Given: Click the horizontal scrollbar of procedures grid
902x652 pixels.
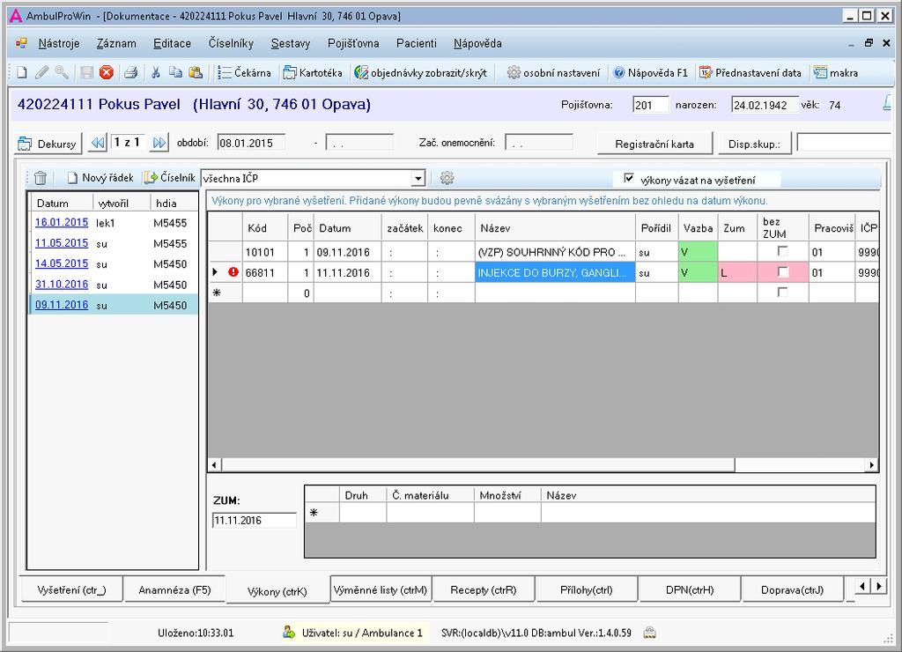Looking at the screenshot, I should point(478,464).
